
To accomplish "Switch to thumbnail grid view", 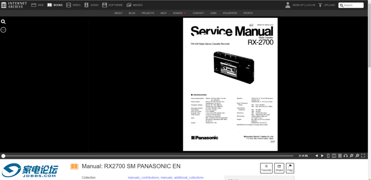I will click(x=340, y=155).
